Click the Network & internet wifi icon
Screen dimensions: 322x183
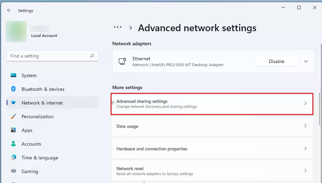pos(13,103)
